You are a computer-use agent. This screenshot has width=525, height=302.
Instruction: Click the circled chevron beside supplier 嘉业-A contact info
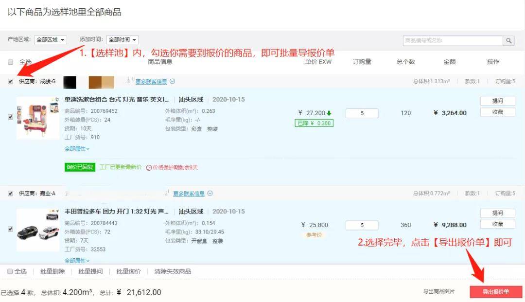click(210, 194)
